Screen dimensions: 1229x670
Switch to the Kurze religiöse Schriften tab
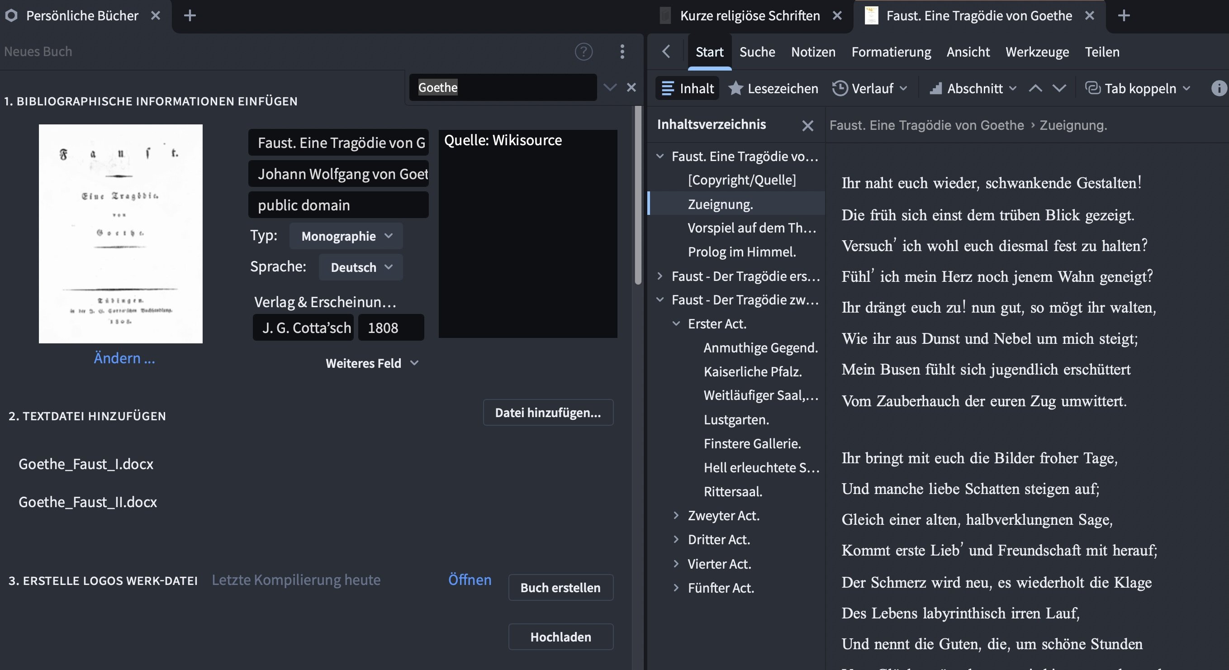[750, 16]
